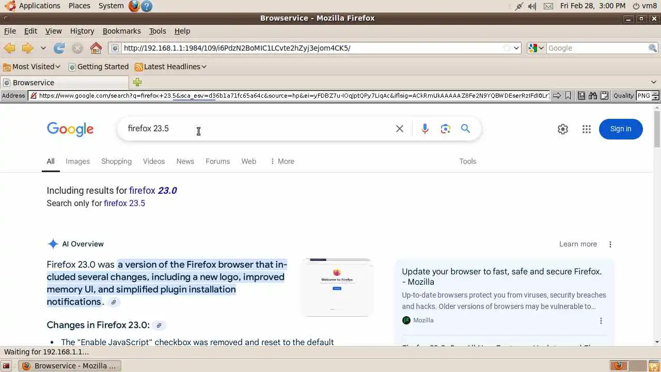Open the Ubuntu Applications menu
The width and height of the screenshot is (661, 372).
(x=32, y=6)
